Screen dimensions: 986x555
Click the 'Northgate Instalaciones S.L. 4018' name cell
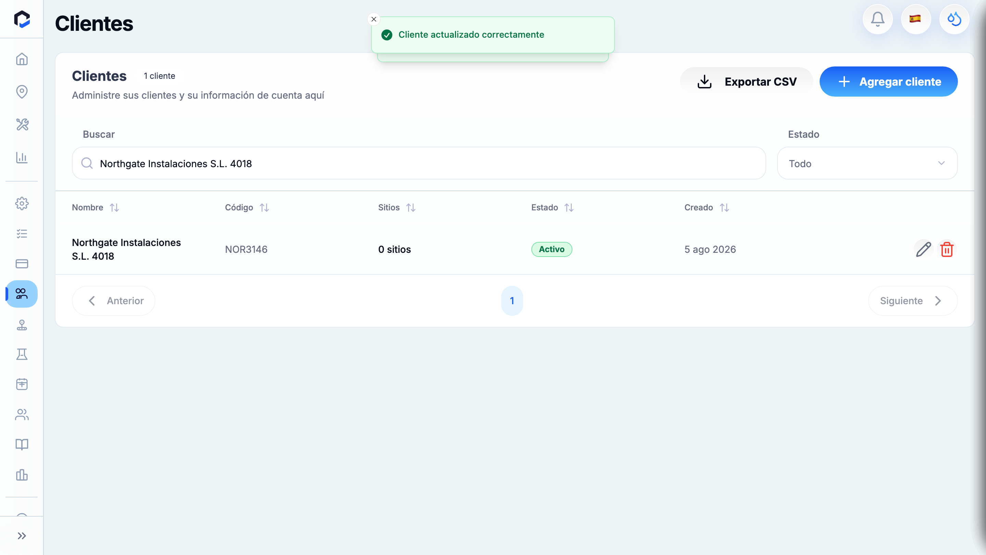click(x=126, y=249)
